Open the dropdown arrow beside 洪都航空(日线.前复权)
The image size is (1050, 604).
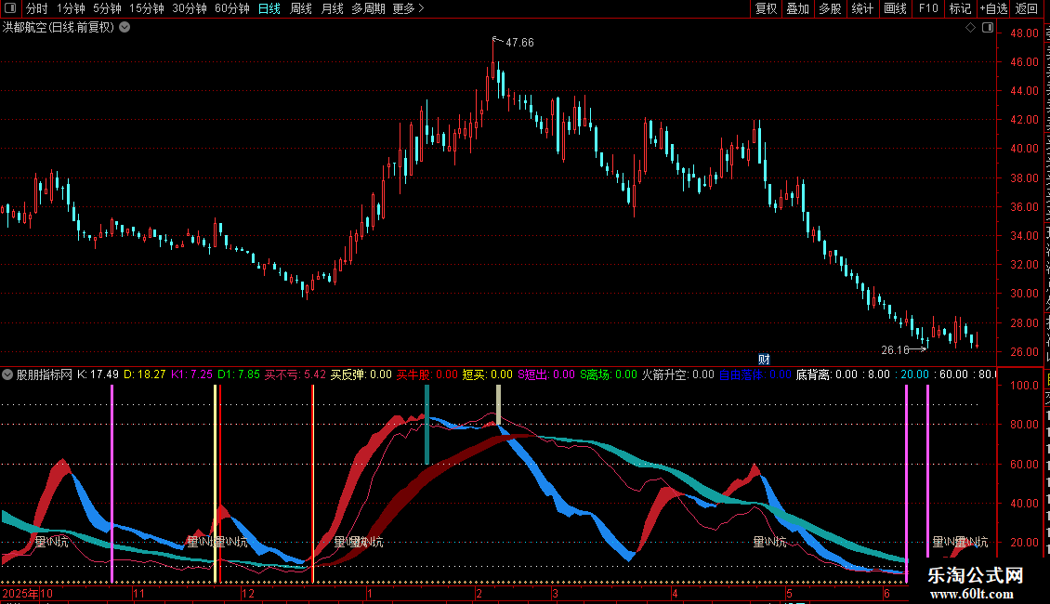[x=125, y=28]
